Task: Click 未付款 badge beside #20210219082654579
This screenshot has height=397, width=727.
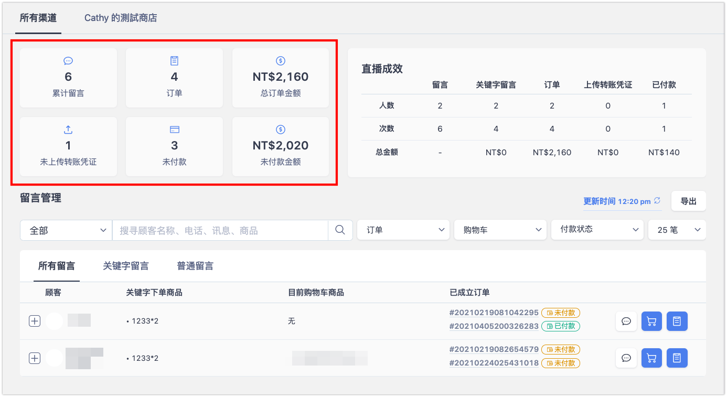Action: [x=561, y=349]
